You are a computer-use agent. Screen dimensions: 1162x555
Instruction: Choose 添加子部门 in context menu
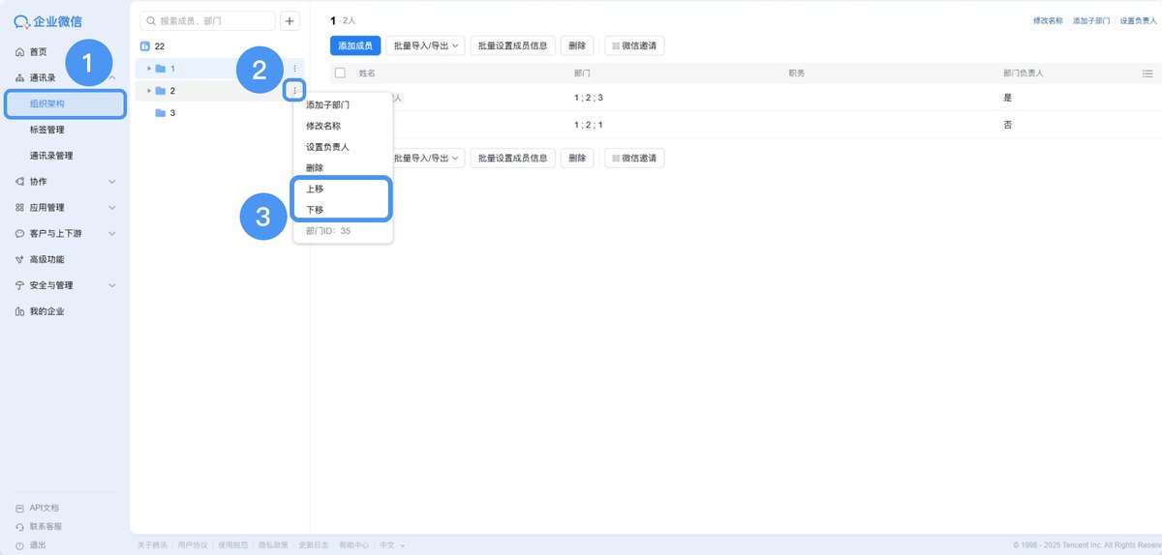(328, 104)
